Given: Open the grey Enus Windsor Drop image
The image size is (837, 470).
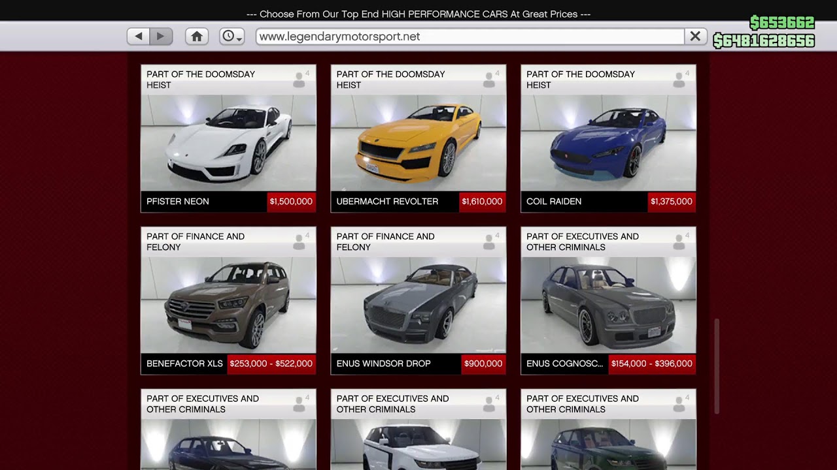Looking at the screenshot, I should click(418, 305).
